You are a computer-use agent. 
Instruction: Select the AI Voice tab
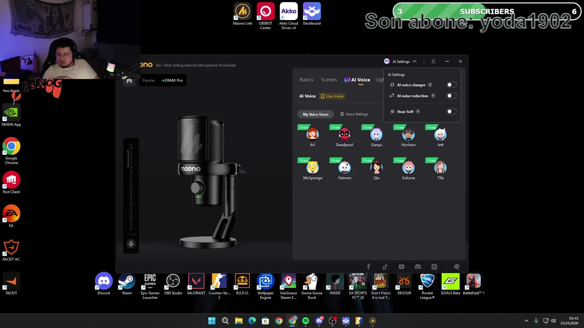[x=357, y=80]
